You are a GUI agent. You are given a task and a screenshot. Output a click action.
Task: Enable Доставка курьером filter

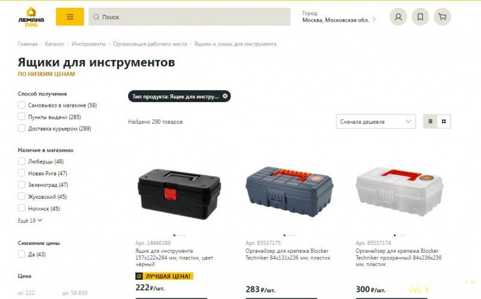pos(22,128)
